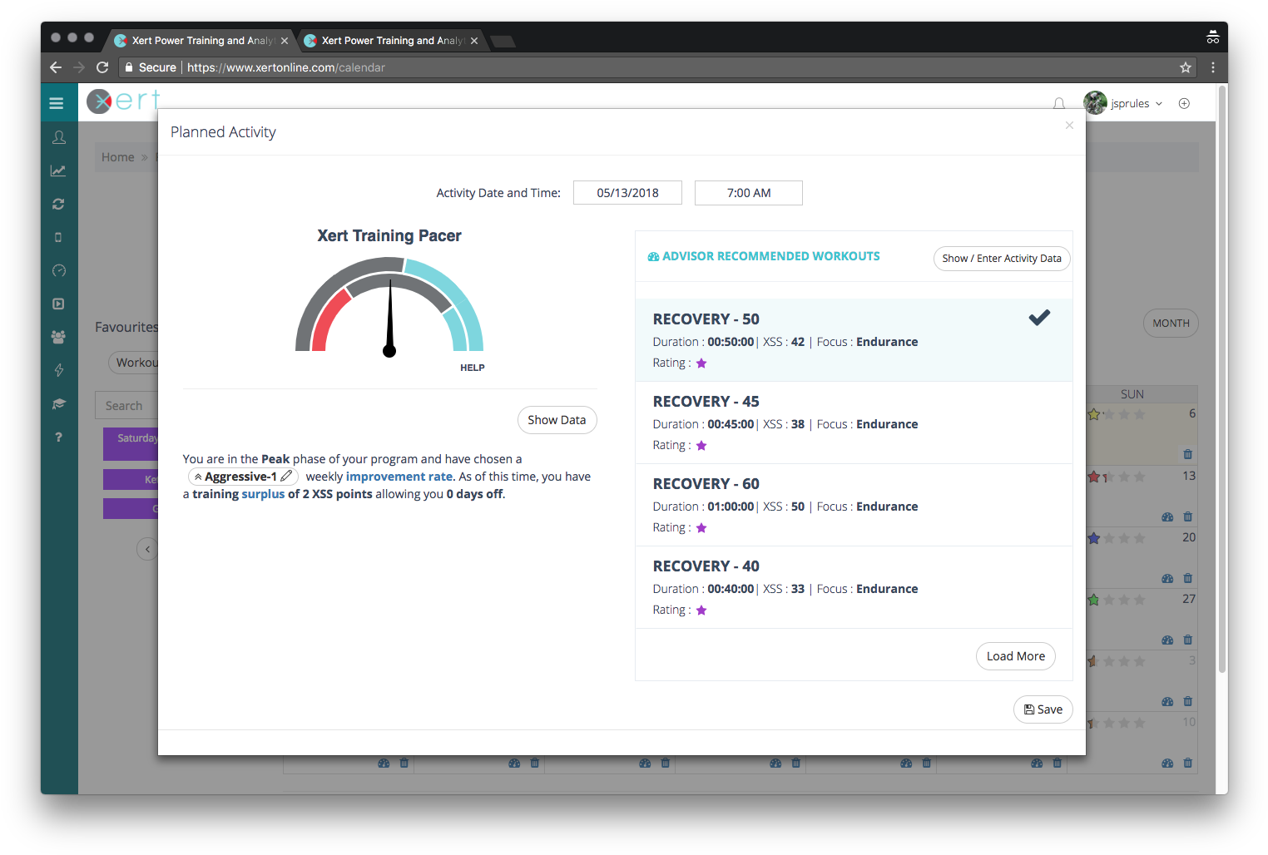Change the Aggressive-1 improvement rate
Viewport: 1268px width, 855px height.
[243, 477]
